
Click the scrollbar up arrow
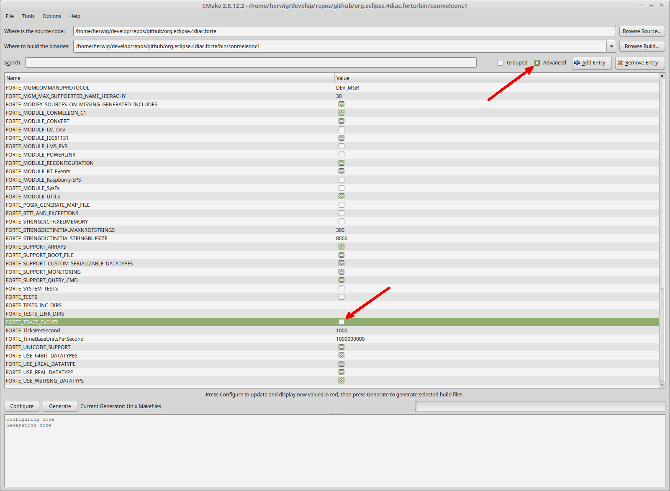pos(662,76)
